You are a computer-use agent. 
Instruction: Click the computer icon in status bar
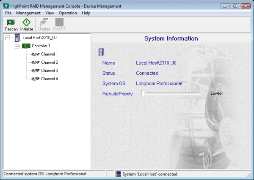point(119,174)
